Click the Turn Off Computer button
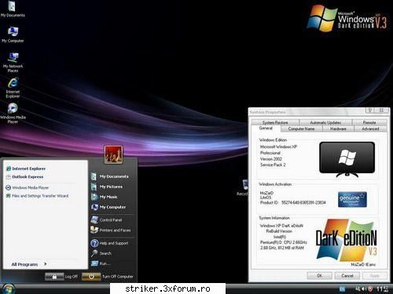This screenshot has width=393, height=294. click(x=108, y=277)
